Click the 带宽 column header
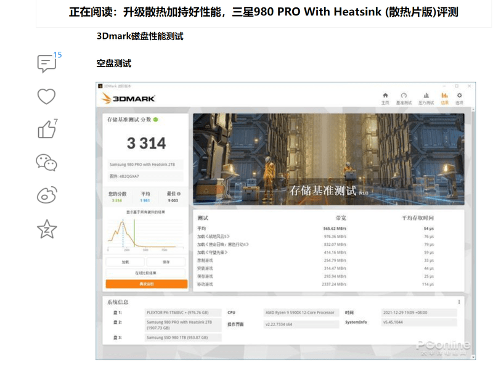 (341, 218)
